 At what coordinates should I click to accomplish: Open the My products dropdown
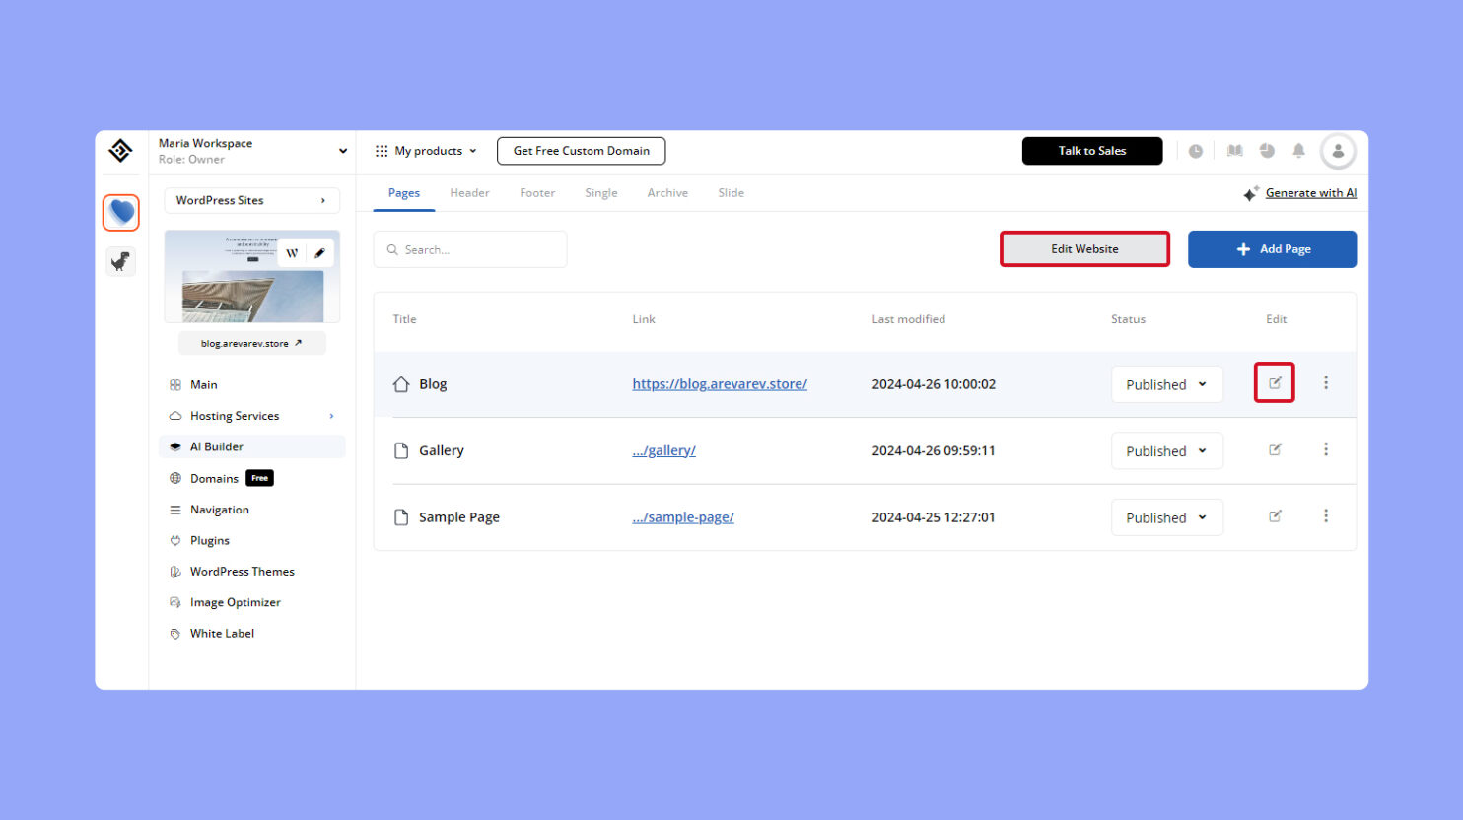pos(425,150)
